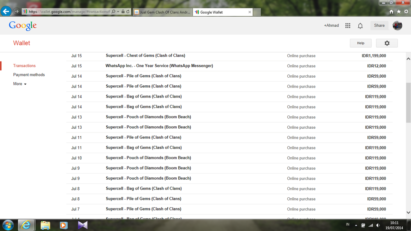The width and height of the screenshot is (411, 231).
Task: Open the Wallet settings gear button
Action: click(x=387, y=43)
